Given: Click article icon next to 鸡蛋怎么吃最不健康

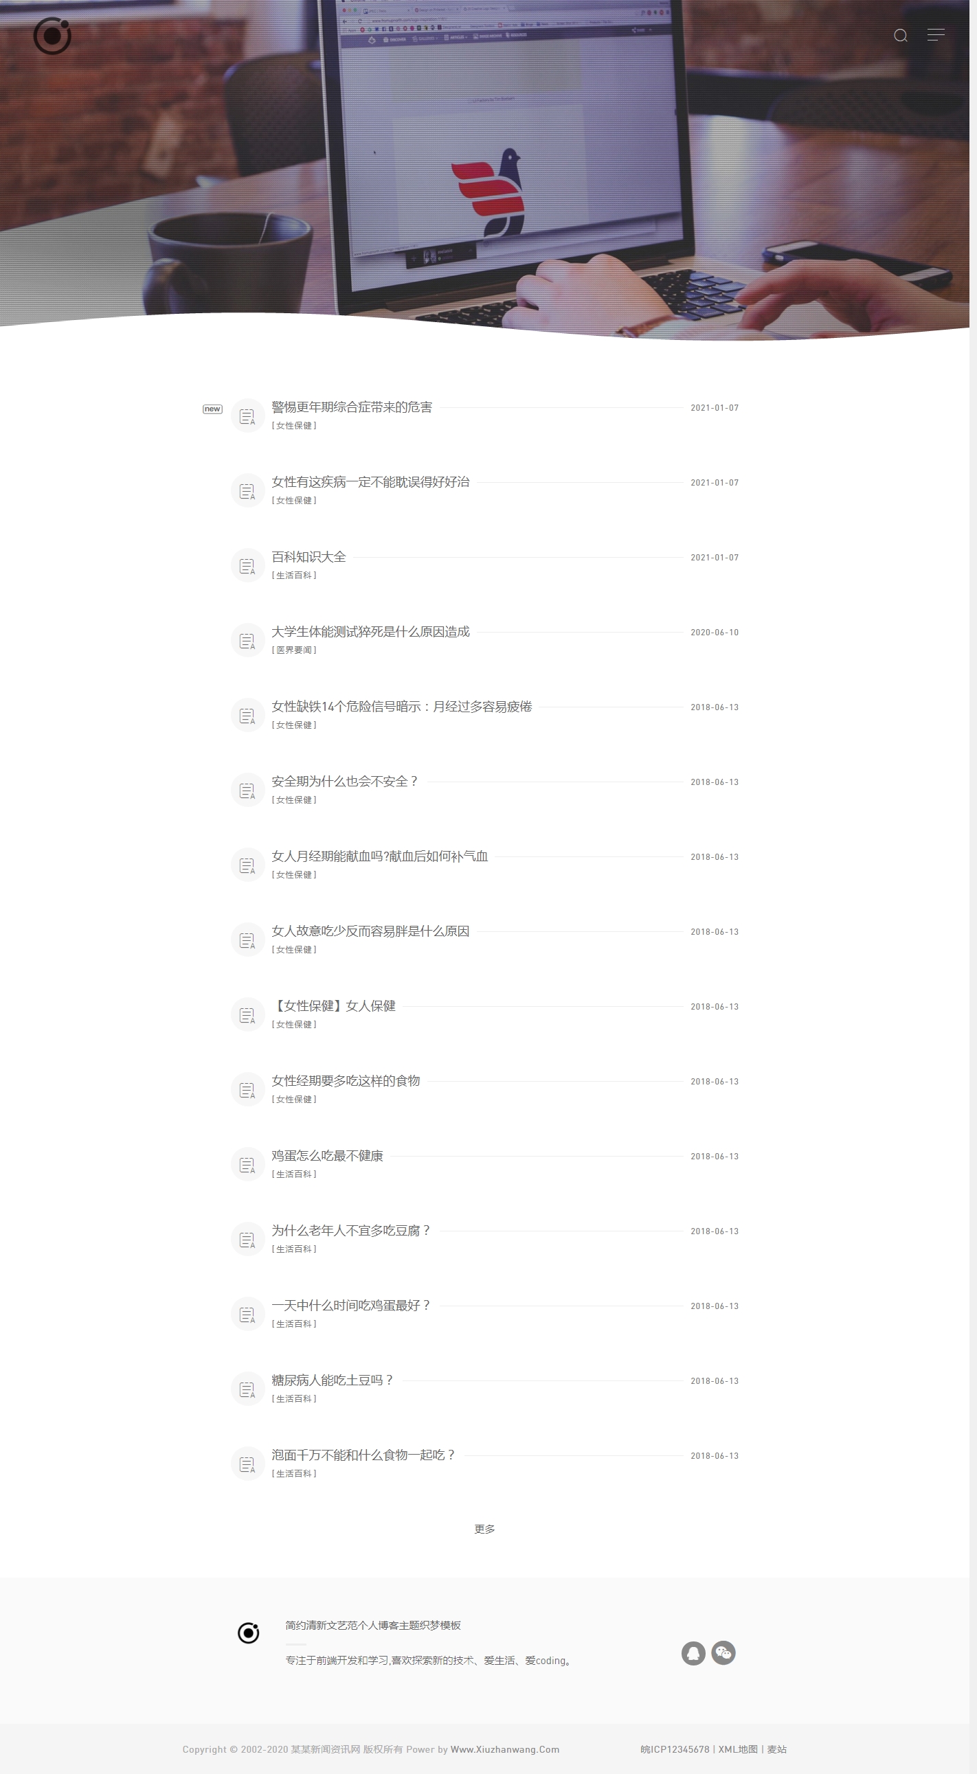Looking at the screenshot, I should point(247,1165).
